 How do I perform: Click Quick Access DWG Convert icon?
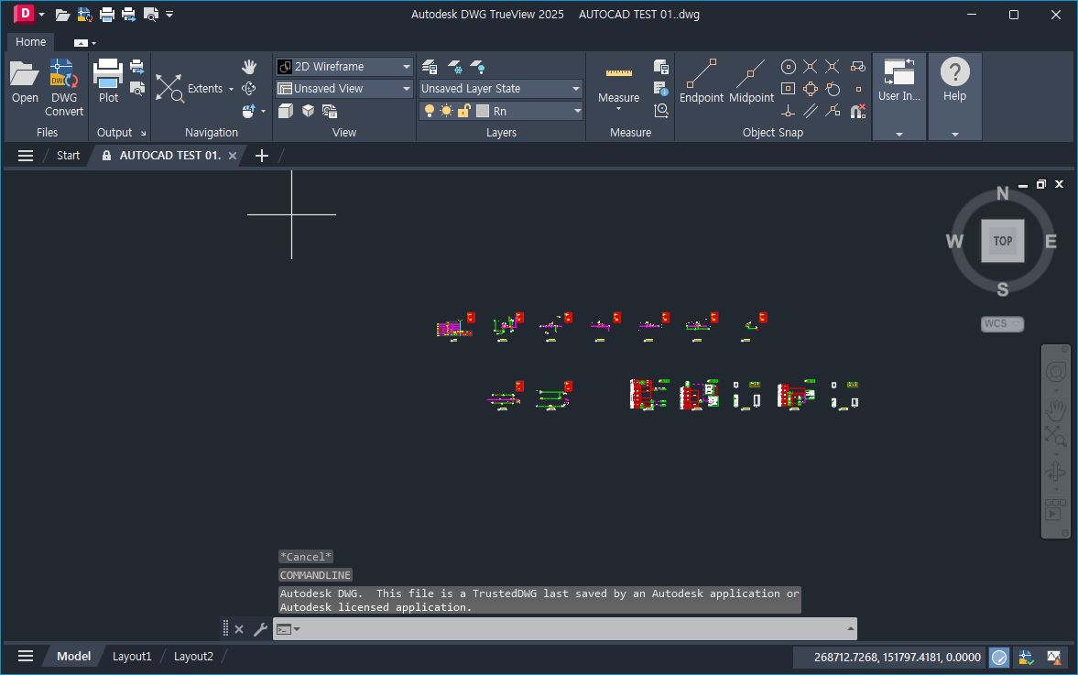84,15
